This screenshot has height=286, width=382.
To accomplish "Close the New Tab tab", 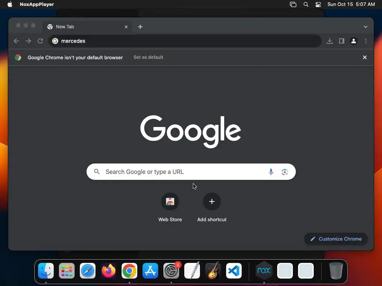I will 126,27.
